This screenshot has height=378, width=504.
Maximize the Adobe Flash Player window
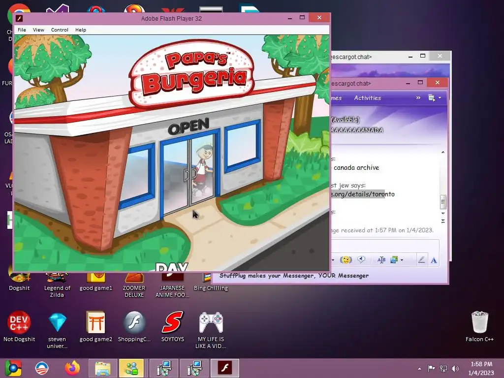(x=302, y=17)
